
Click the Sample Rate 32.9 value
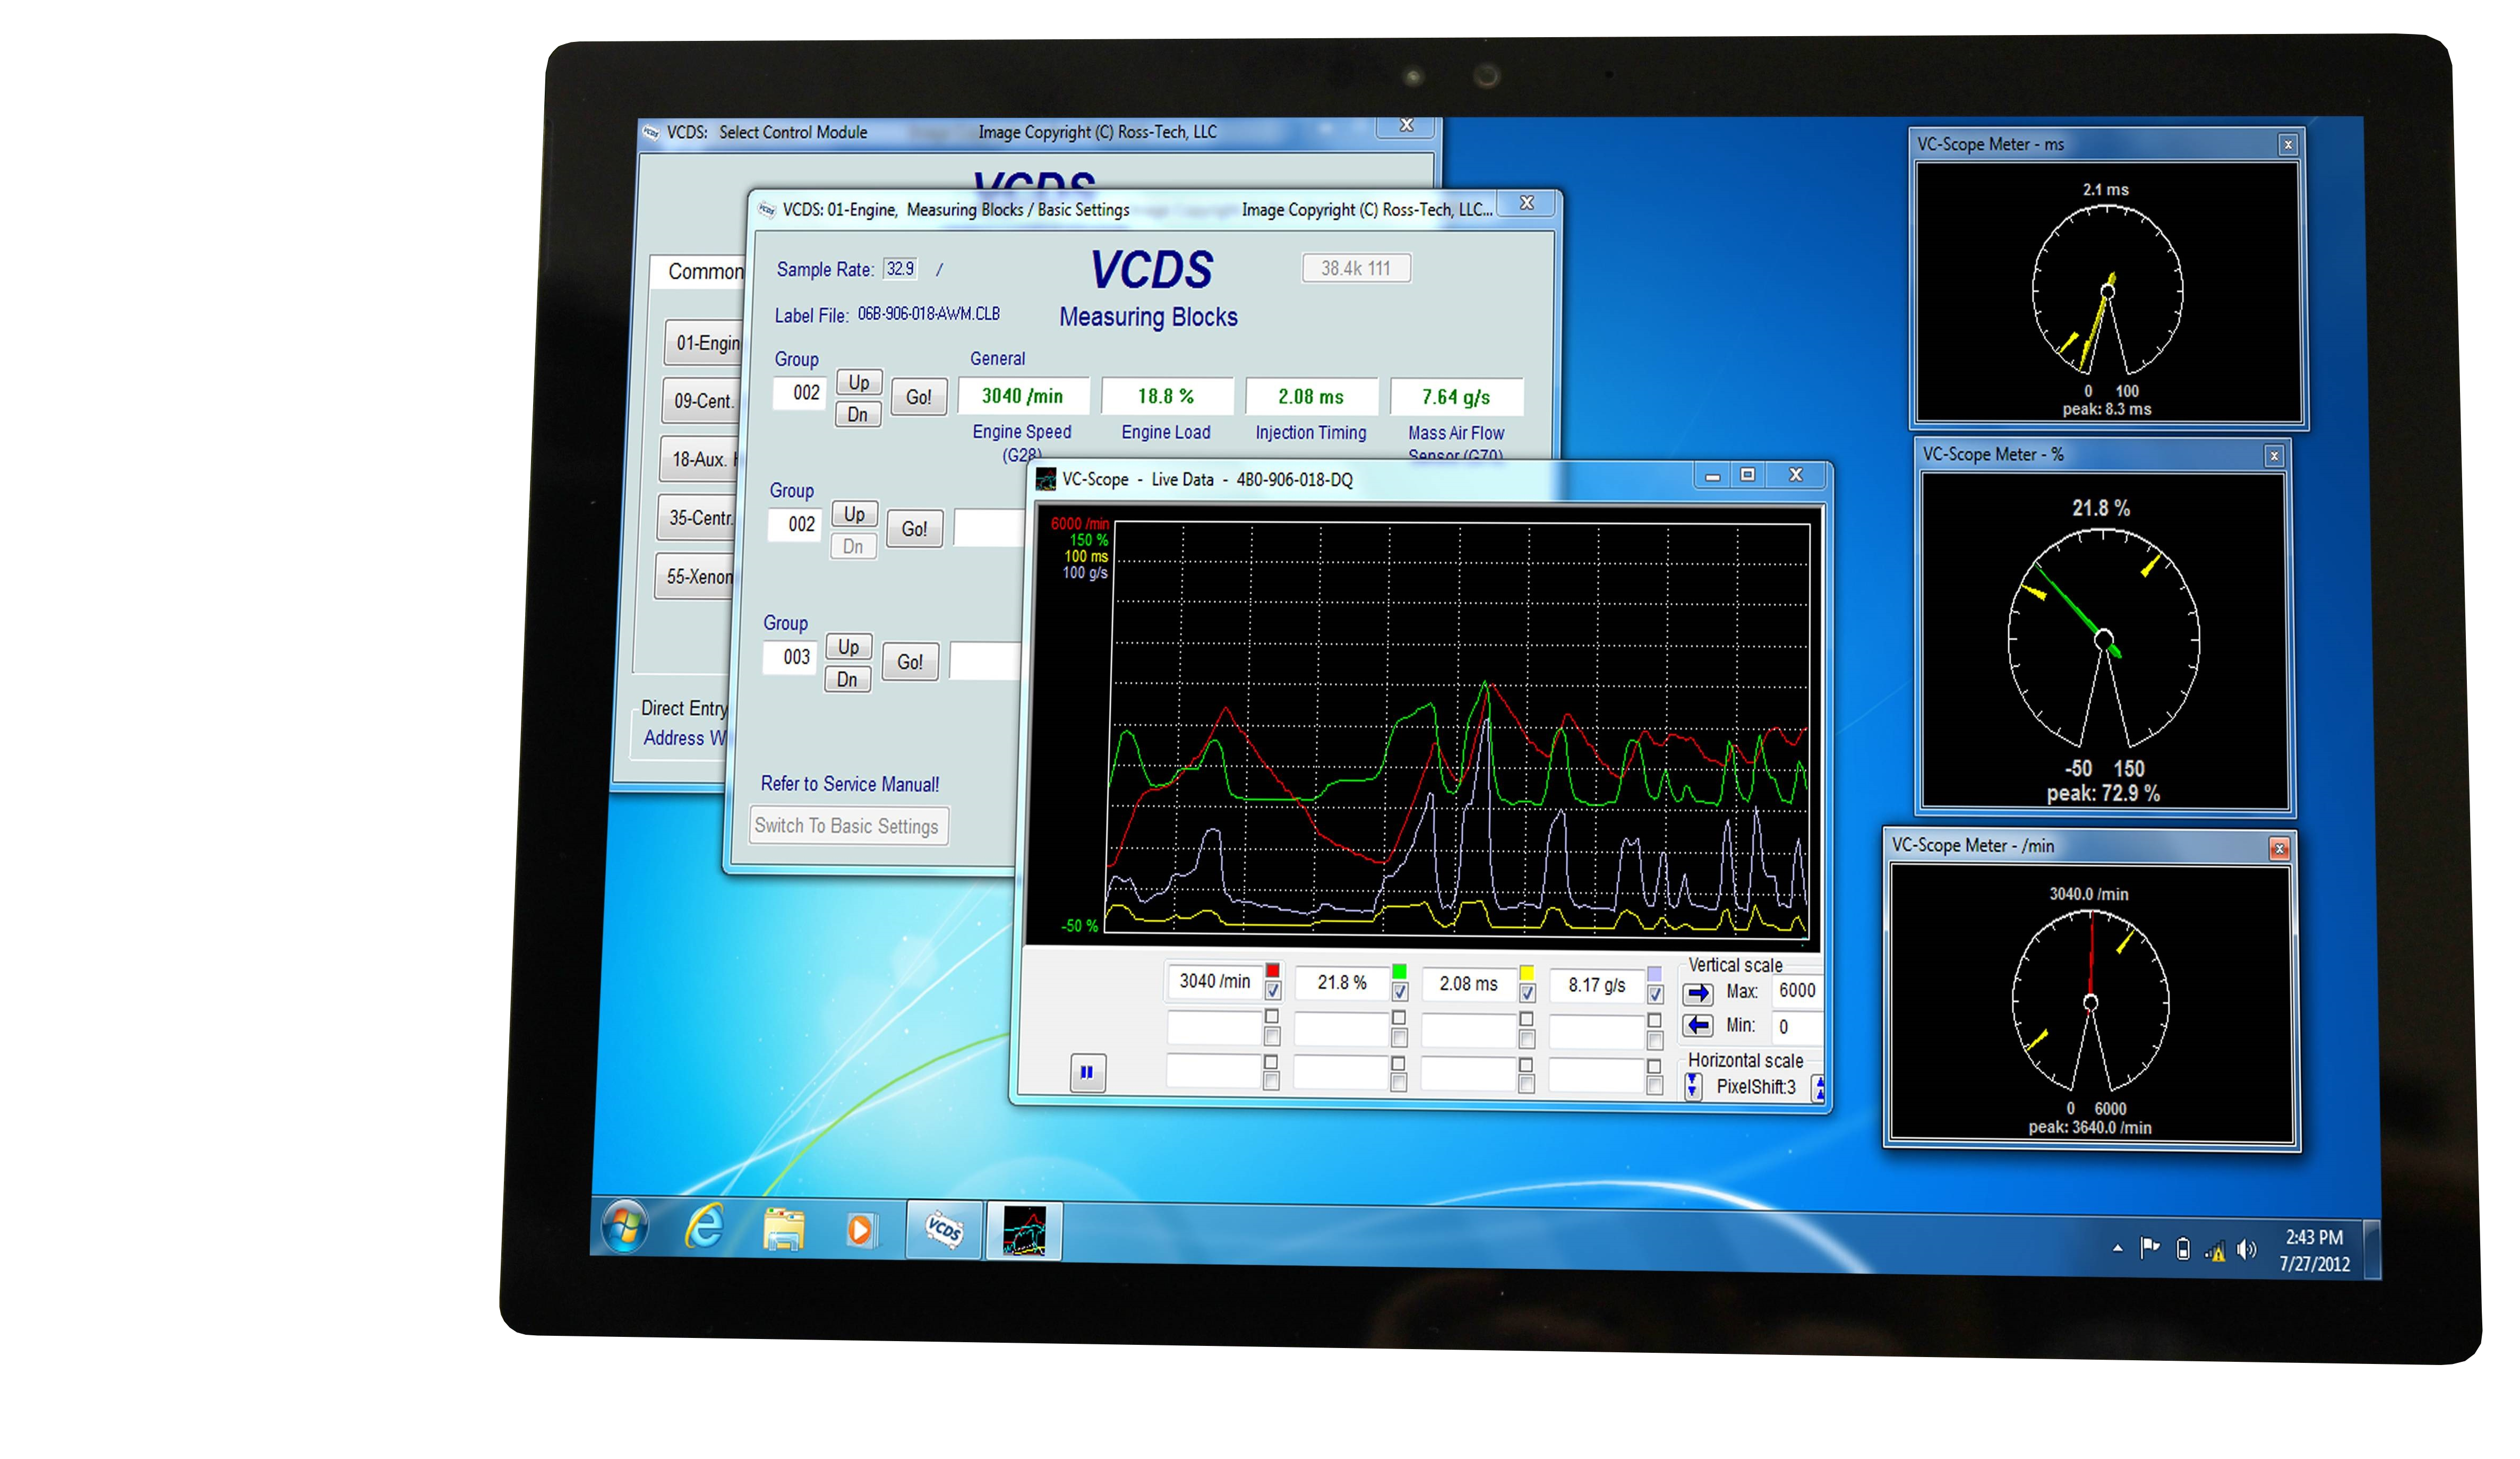tap(900, 268)
